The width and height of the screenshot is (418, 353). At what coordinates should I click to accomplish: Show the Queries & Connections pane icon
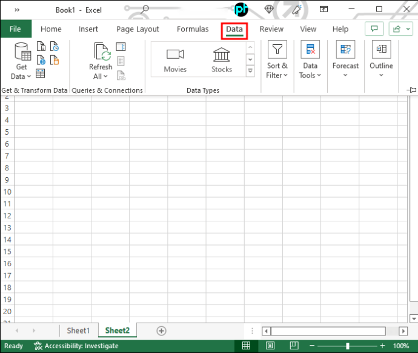[121, 47]
